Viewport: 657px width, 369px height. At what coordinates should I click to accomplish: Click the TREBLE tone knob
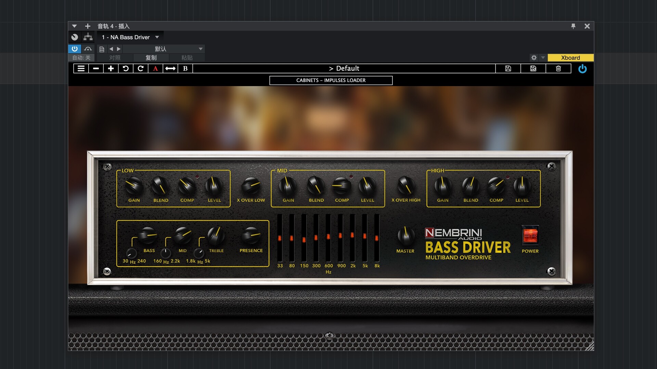216,236
